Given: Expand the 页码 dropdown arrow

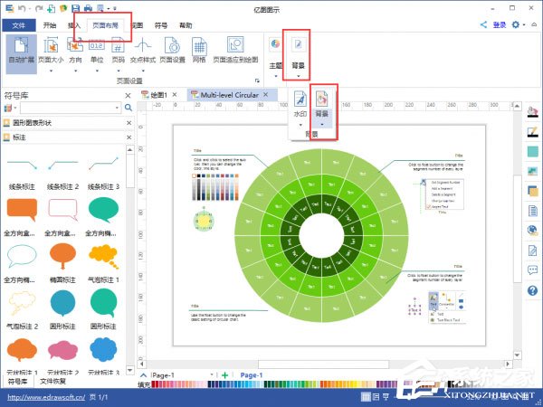Looking at the screenshot, I should pyautogui.click(x=119, y=71).
